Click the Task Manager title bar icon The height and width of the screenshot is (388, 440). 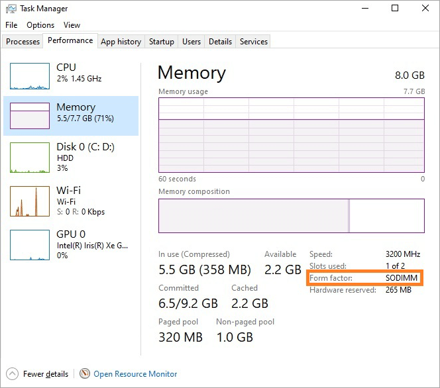(x=11, y=9)
